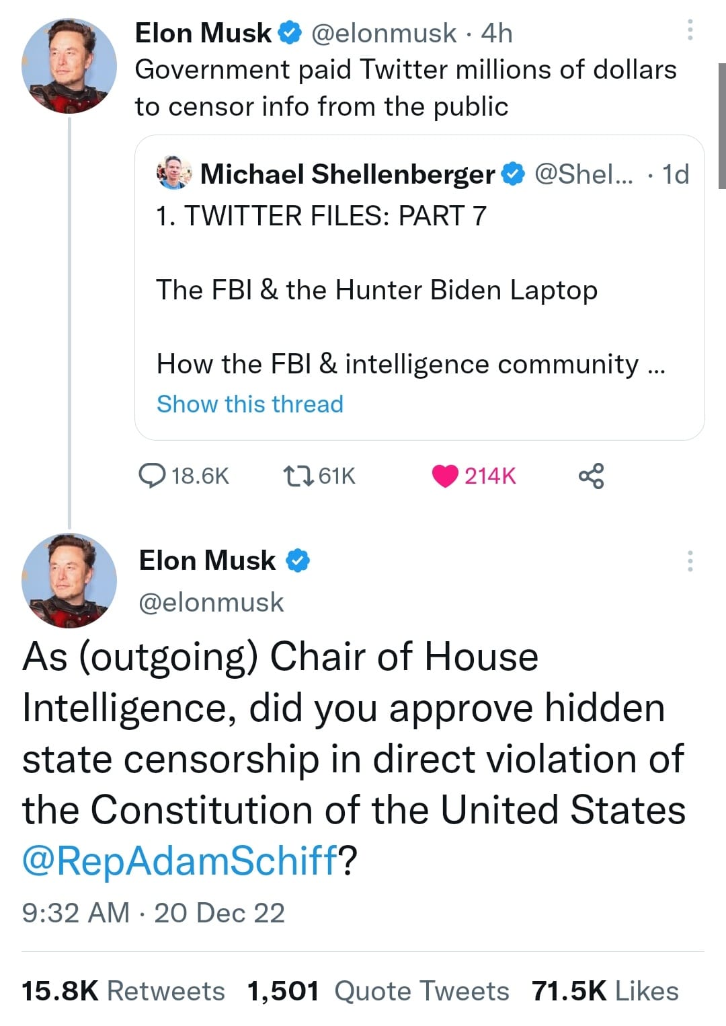Toggle the pink heart like icon
The image size is (726, 1026).
click(444, 476)
